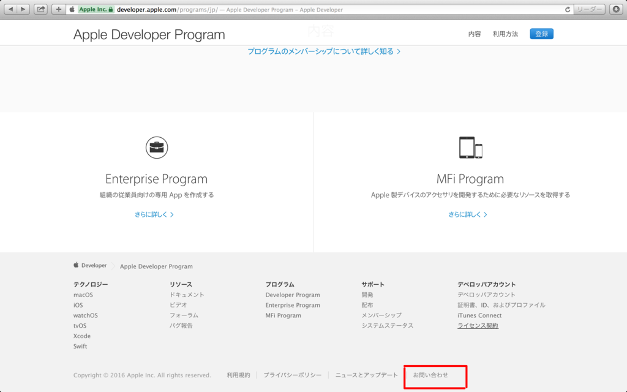Image resolution: width=627 pixels, height=392 pixels.
Task: Open Xcode footer link
Action: [82, 336]
